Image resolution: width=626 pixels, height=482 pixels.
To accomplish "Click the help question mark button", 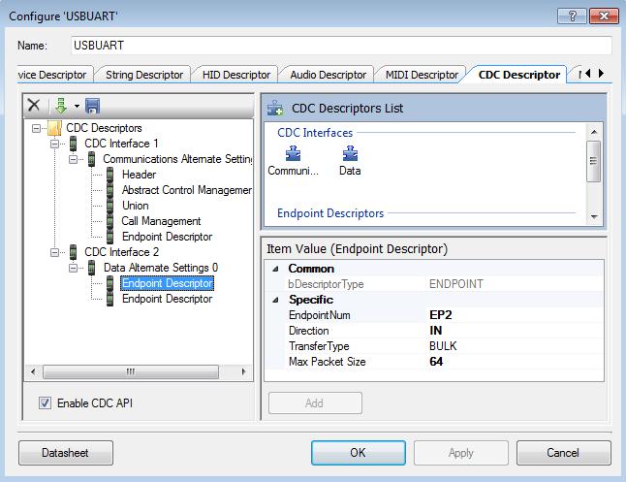I will (572, 16).
